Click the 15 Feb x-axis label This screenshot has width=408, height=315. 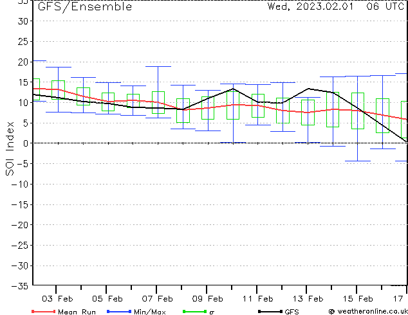[x=358, y=299]
